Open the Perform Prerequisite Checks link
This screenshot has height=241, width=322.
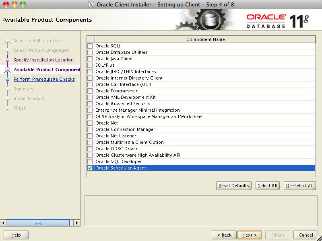click(44, 79)
